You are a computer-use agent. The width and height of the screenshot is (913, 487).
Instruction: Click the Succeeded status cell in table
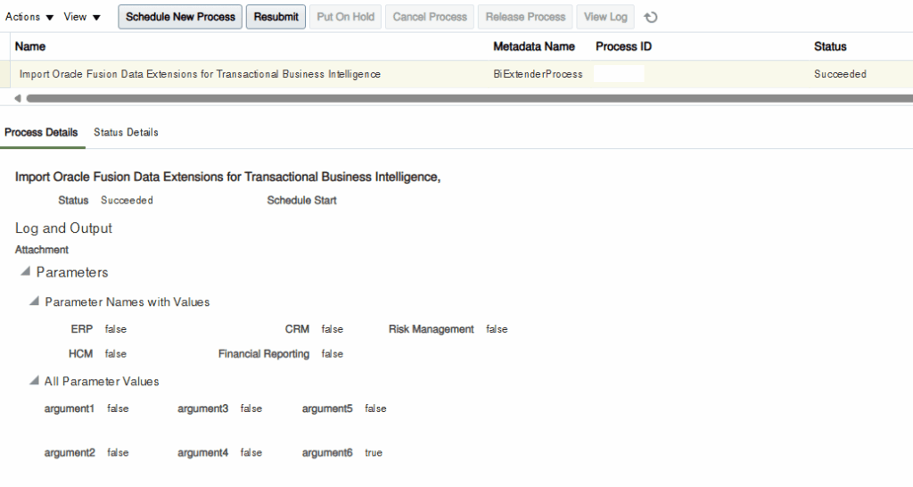[x=840, y=74]
